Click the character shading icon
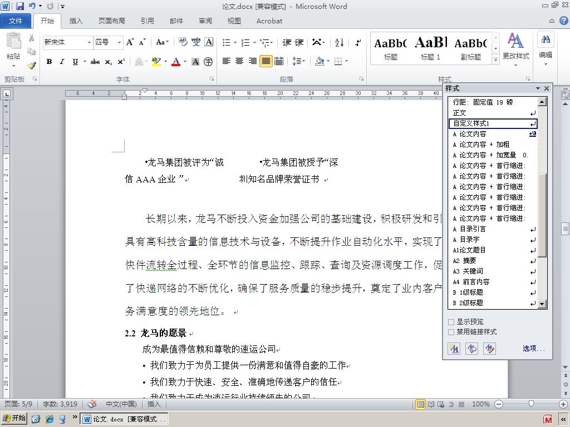This screenshot has height=427, width=570. click(x=195, y=62)
